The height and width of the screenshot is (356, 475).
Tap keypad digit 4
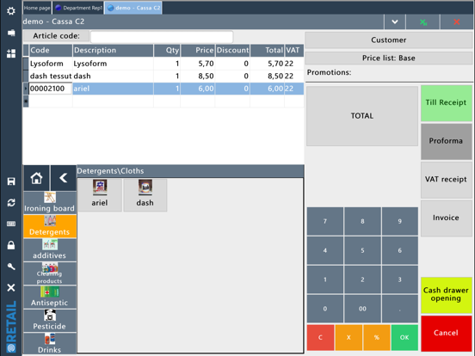[325, 250]
